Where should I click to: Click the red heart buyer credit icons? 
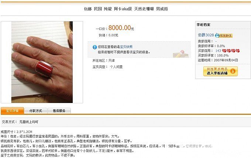click(x=231, y=51)
